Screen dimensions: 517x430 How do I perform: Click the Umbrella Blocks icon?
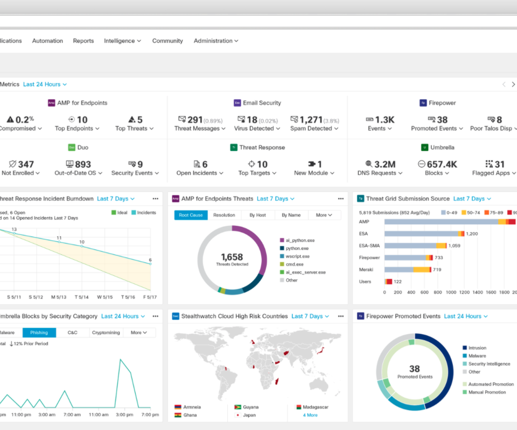tap(421, 164)
